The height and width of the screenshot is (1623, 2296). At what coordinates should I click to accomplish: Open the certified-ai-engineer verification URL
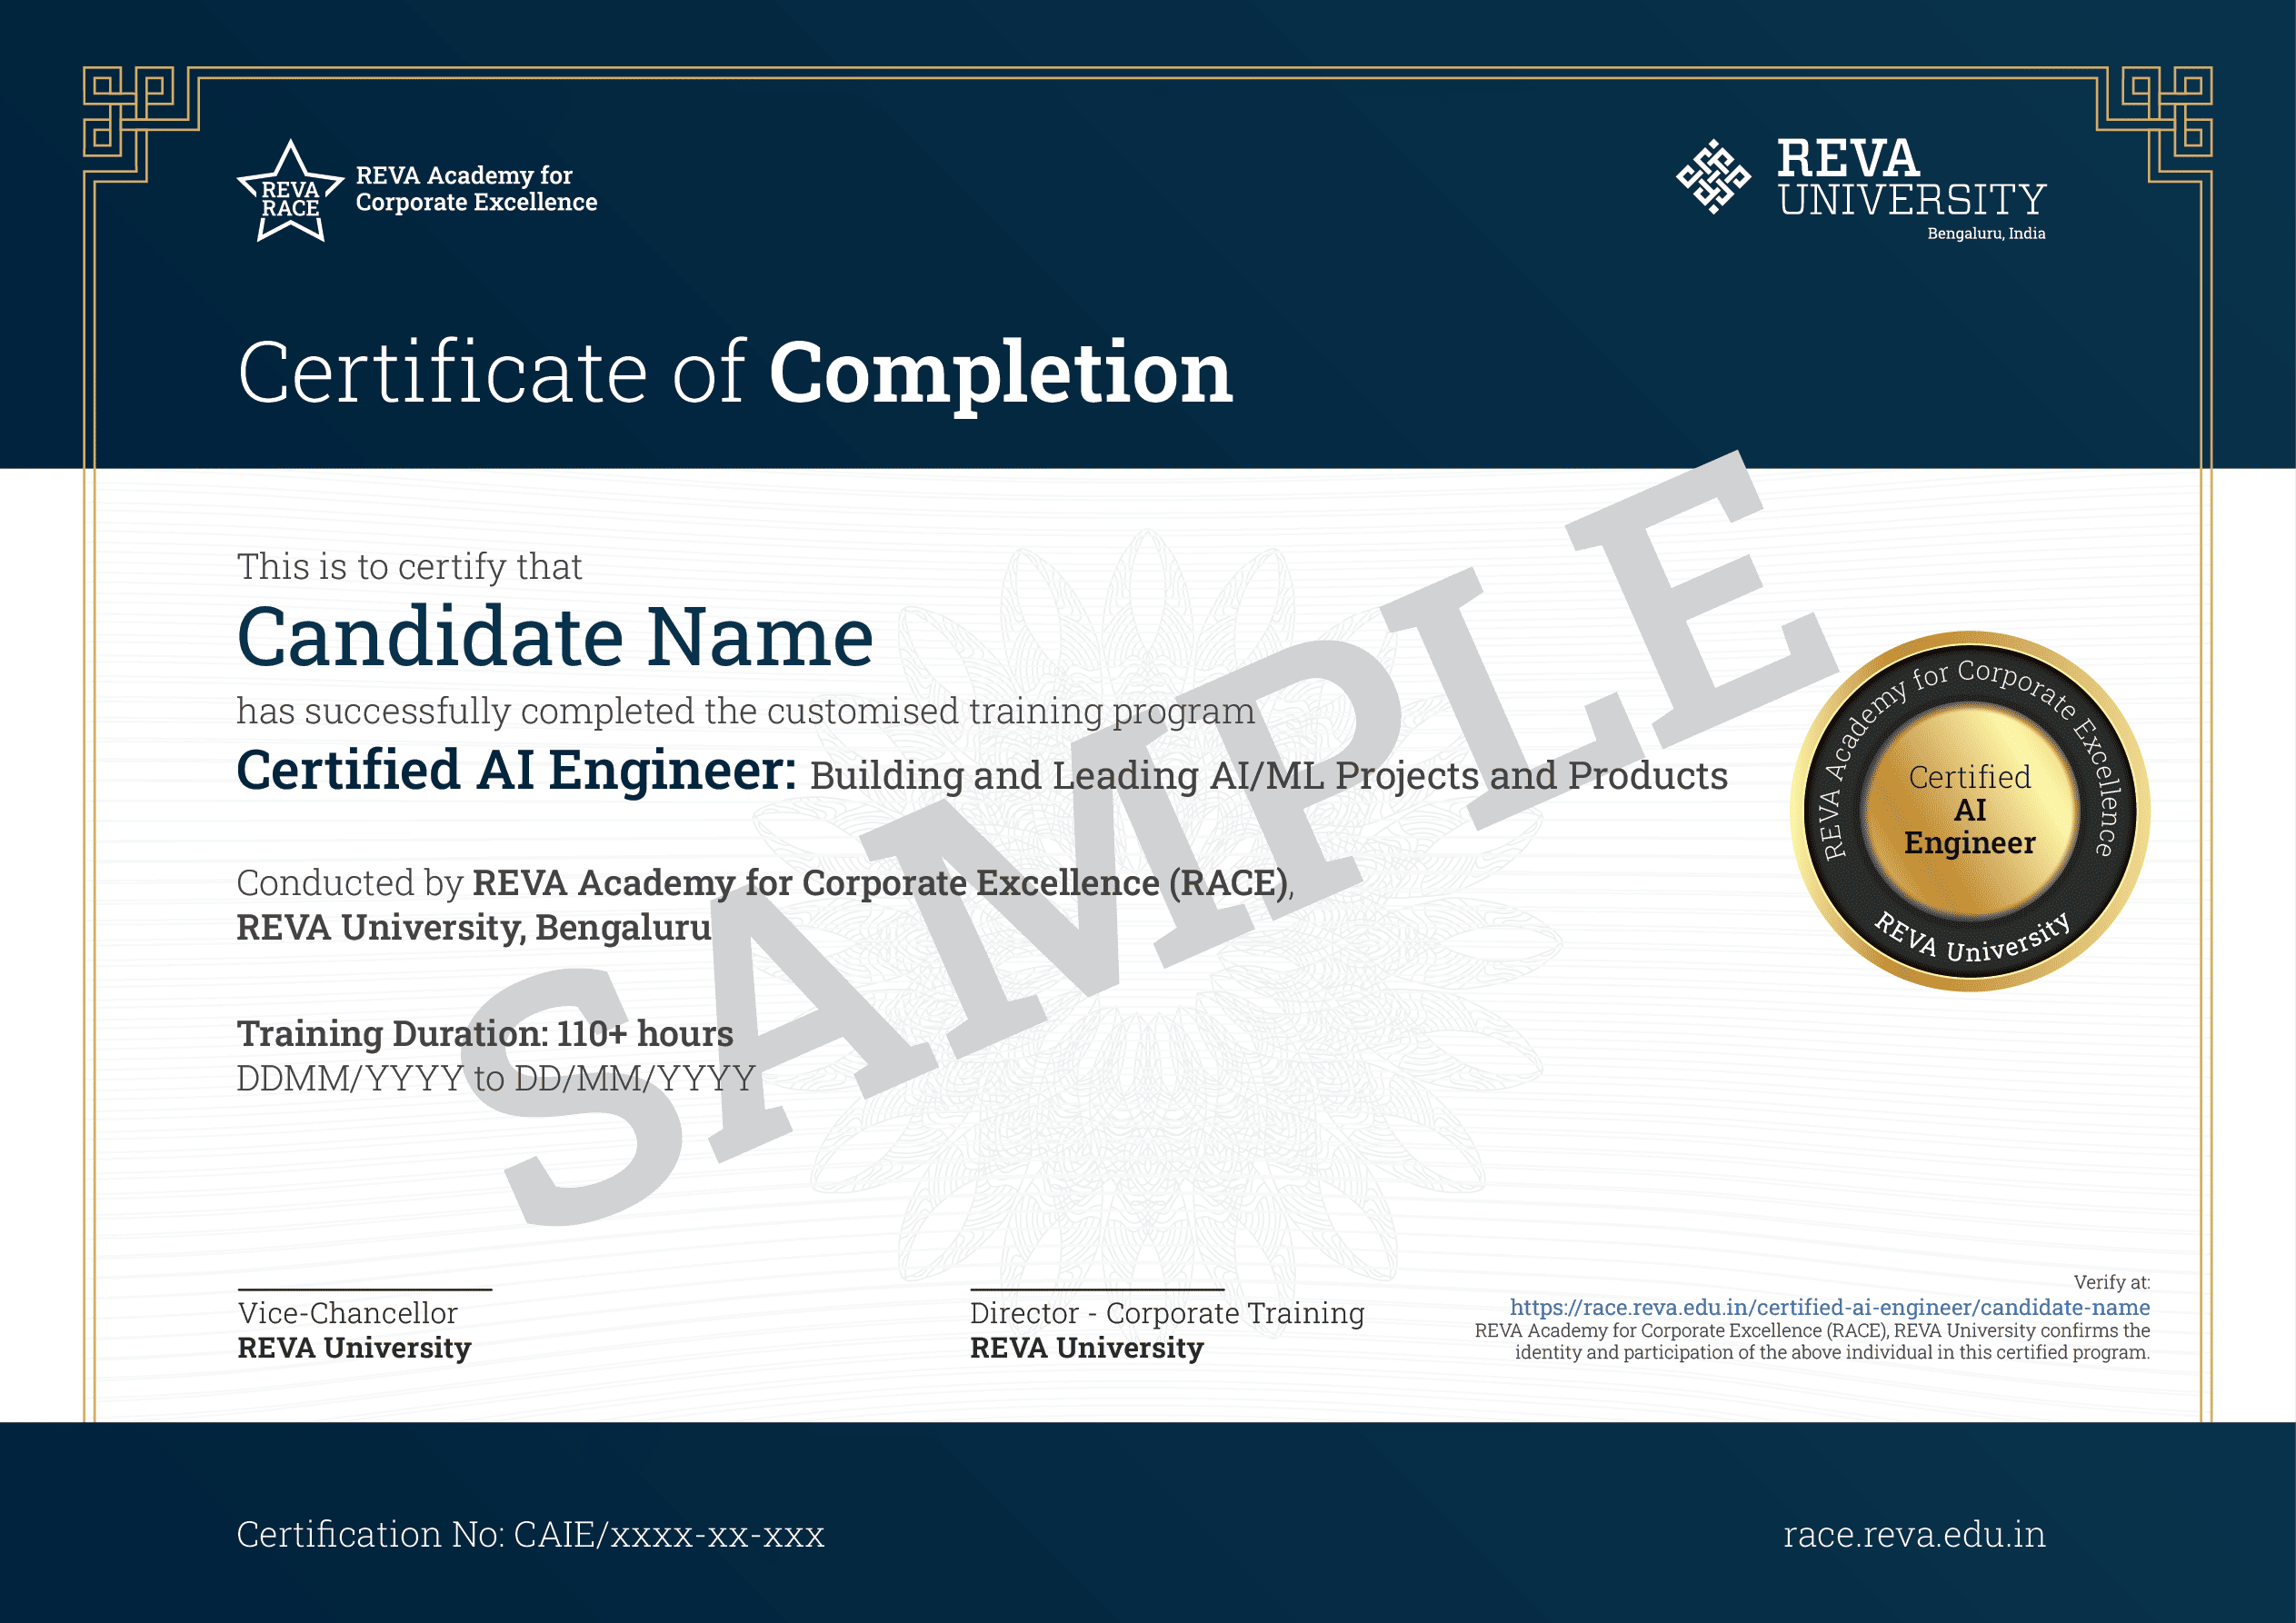(x=1829, y=1307)
